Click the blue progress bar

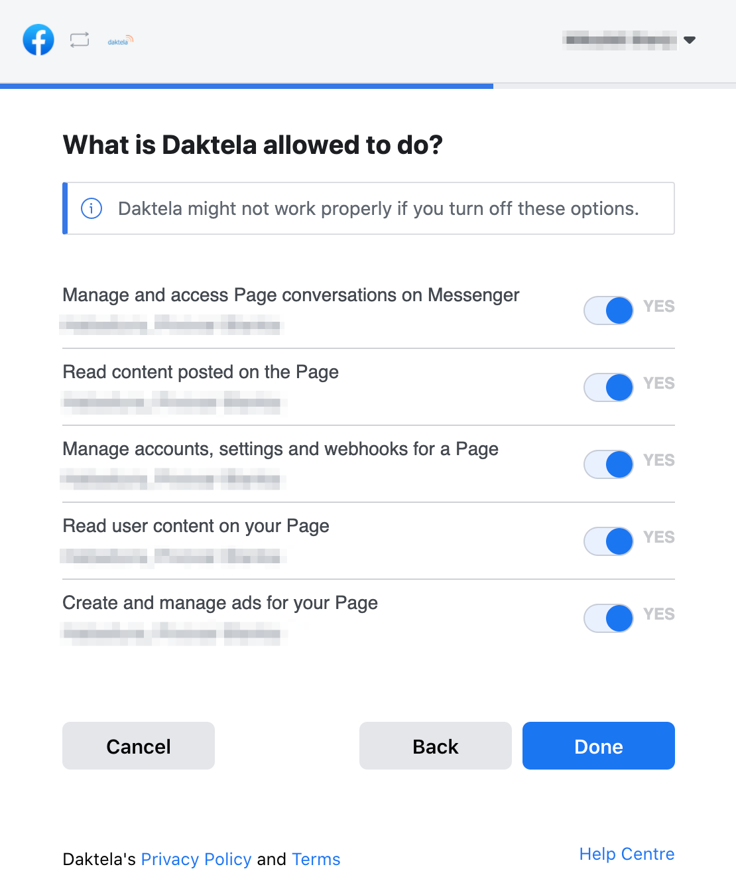[x=247, y=86]
